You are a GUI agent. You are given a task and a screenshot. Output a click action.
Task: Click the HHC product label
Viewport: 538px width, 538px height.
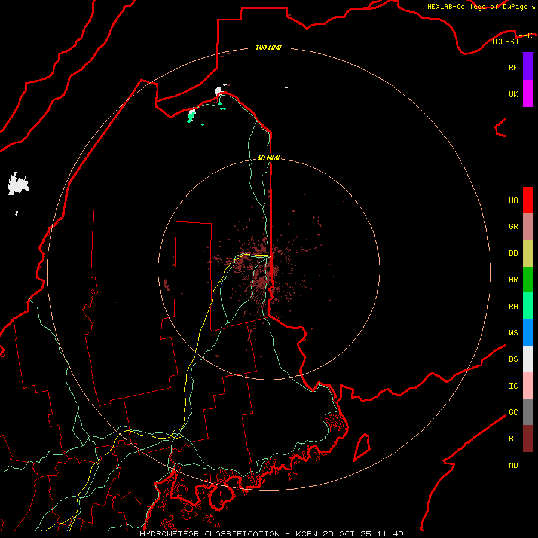coord(525,36)
